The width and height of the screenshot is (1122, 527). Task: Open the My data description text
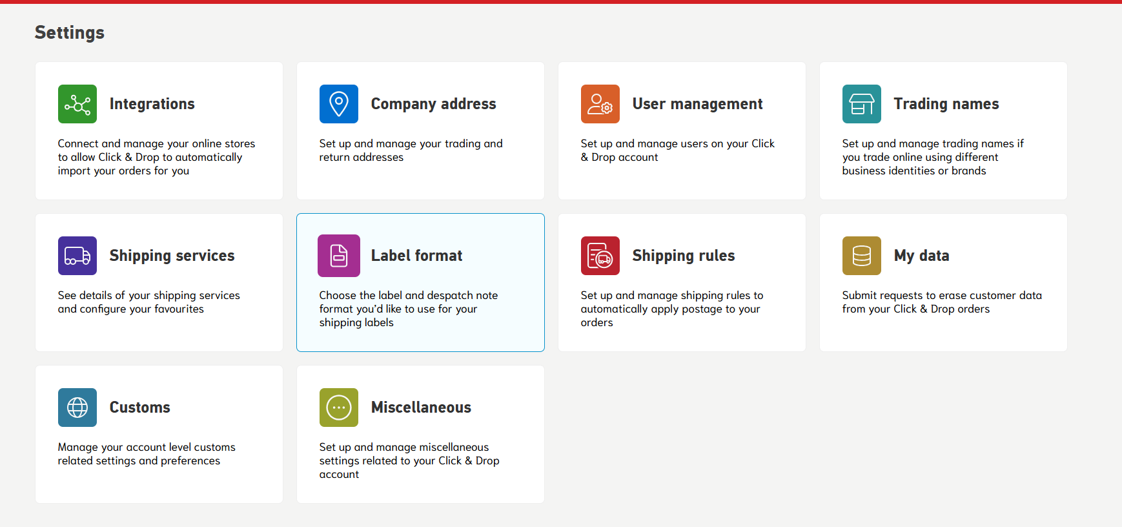(x=941, y=302)
